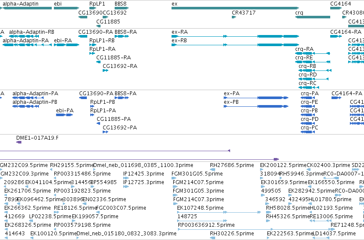Select the crq gene bar

[313, 17]
